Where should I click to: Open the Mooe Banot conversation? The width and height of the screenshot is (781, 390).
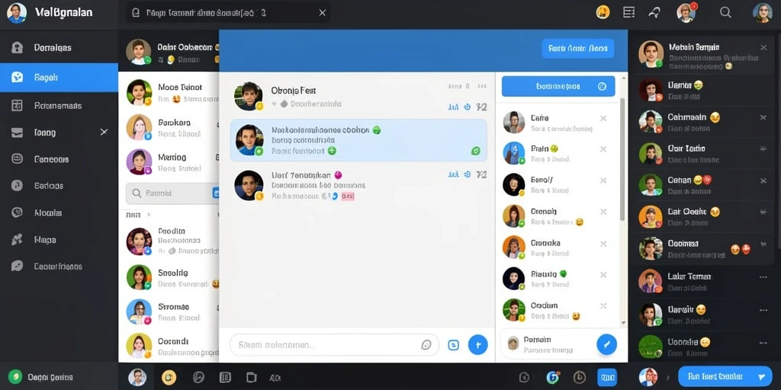coord(169,92)
